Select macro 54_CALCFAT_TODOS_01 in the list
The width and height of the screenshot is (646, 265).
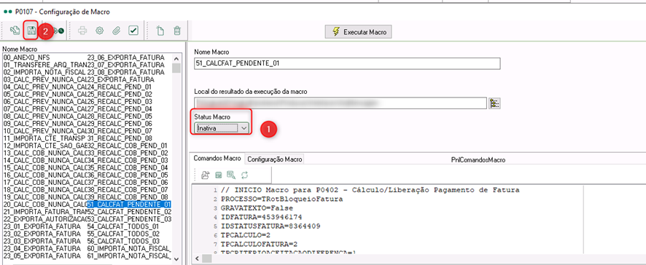click(123, 226)
